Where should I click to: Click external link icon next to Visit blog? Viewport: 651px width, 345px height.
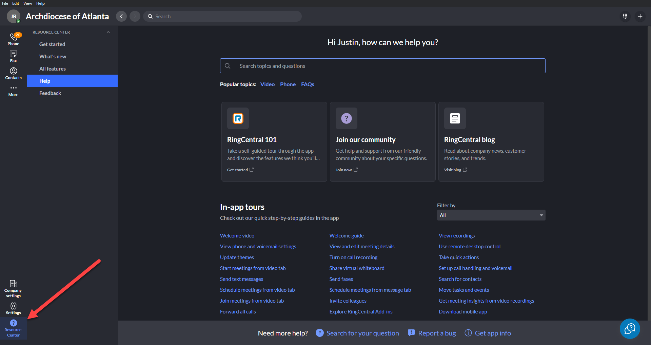(465, 170)
